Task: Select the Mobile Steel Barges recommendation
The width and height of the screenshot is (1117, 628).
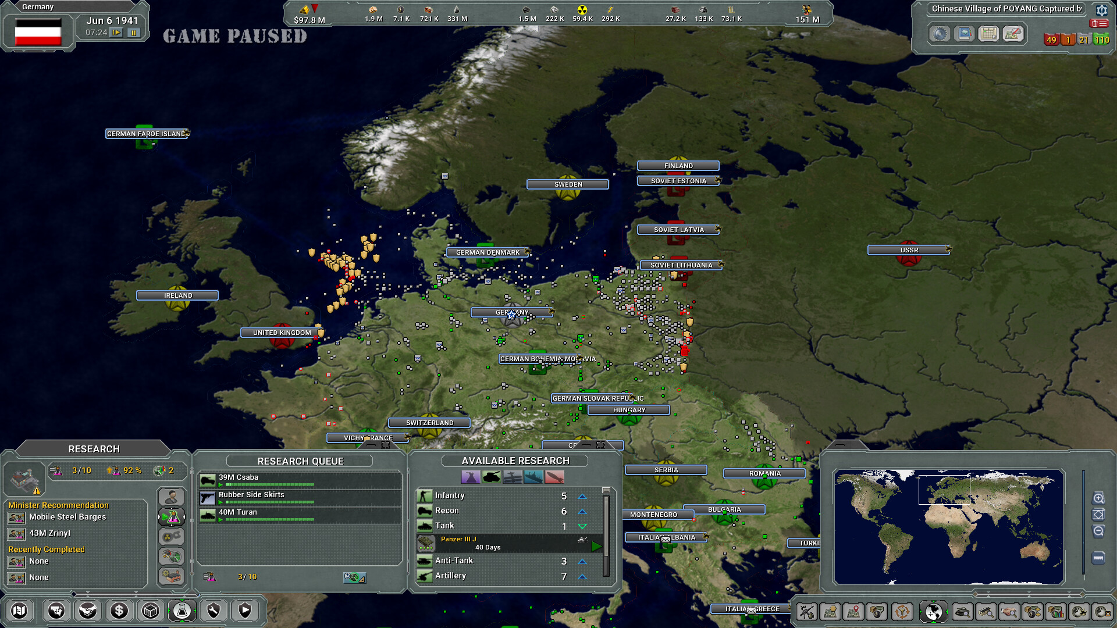Action: (x=66, y=518)
